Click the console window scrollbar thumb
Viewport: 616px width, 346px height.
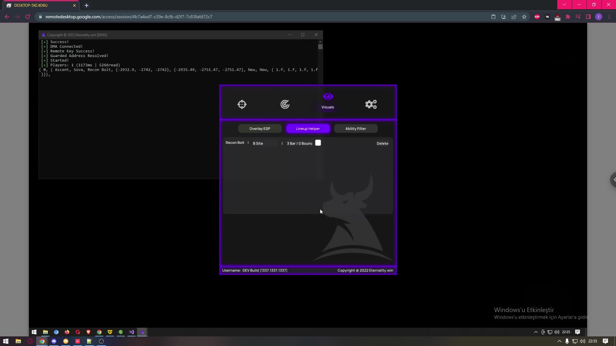coord(320,47)
